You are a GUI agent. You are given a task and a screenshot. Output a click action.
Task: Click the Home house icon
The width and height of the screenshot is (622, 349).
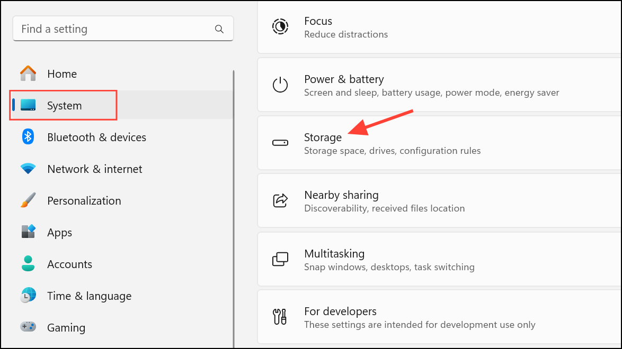28,74
